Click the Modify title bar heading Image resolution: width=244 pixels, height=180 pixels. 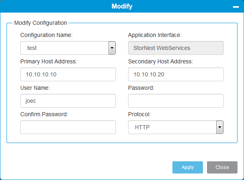pos(122,6)
